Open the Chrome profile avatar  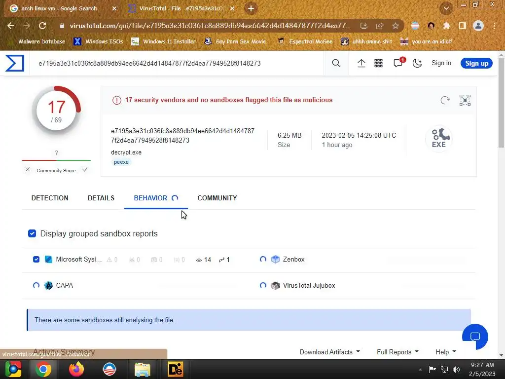[478, 26]
